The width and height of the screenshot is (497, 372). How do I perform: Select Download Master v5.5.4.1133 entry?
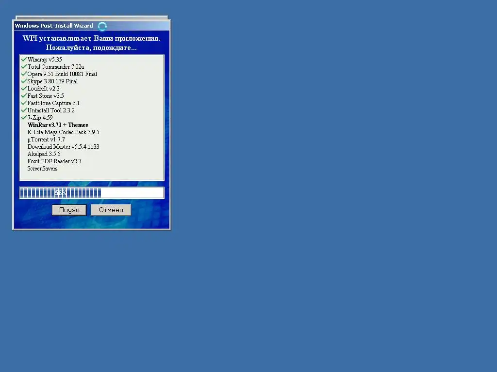click(64, 147)
